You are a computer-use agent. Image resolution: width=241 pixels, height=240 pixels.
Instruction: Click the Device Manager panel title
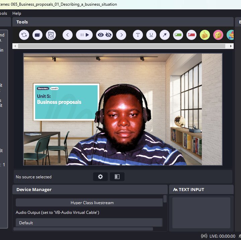point(34,189)
